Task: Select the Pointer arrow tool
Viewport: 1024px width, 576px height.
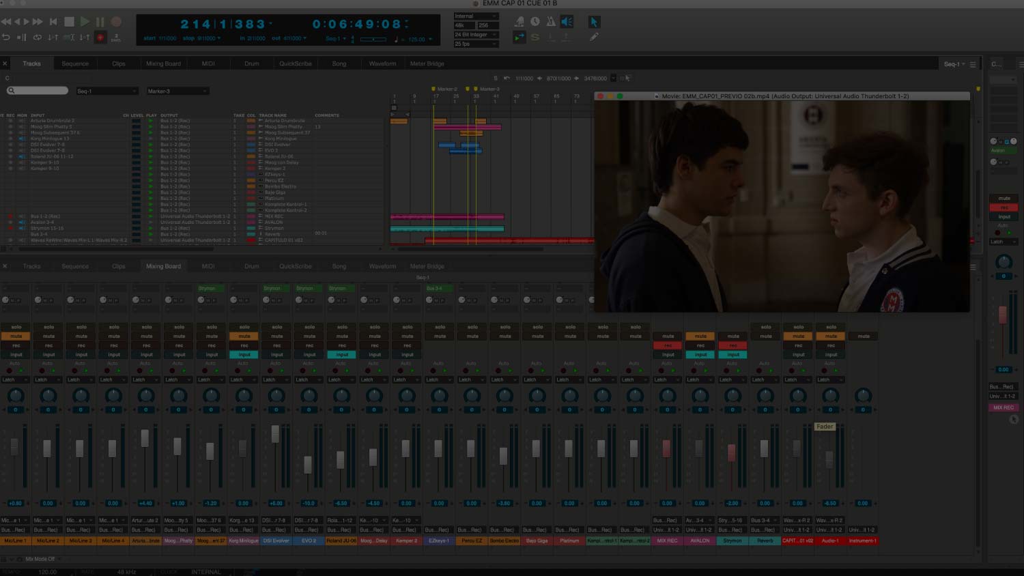Action: (x=593, y=22)
